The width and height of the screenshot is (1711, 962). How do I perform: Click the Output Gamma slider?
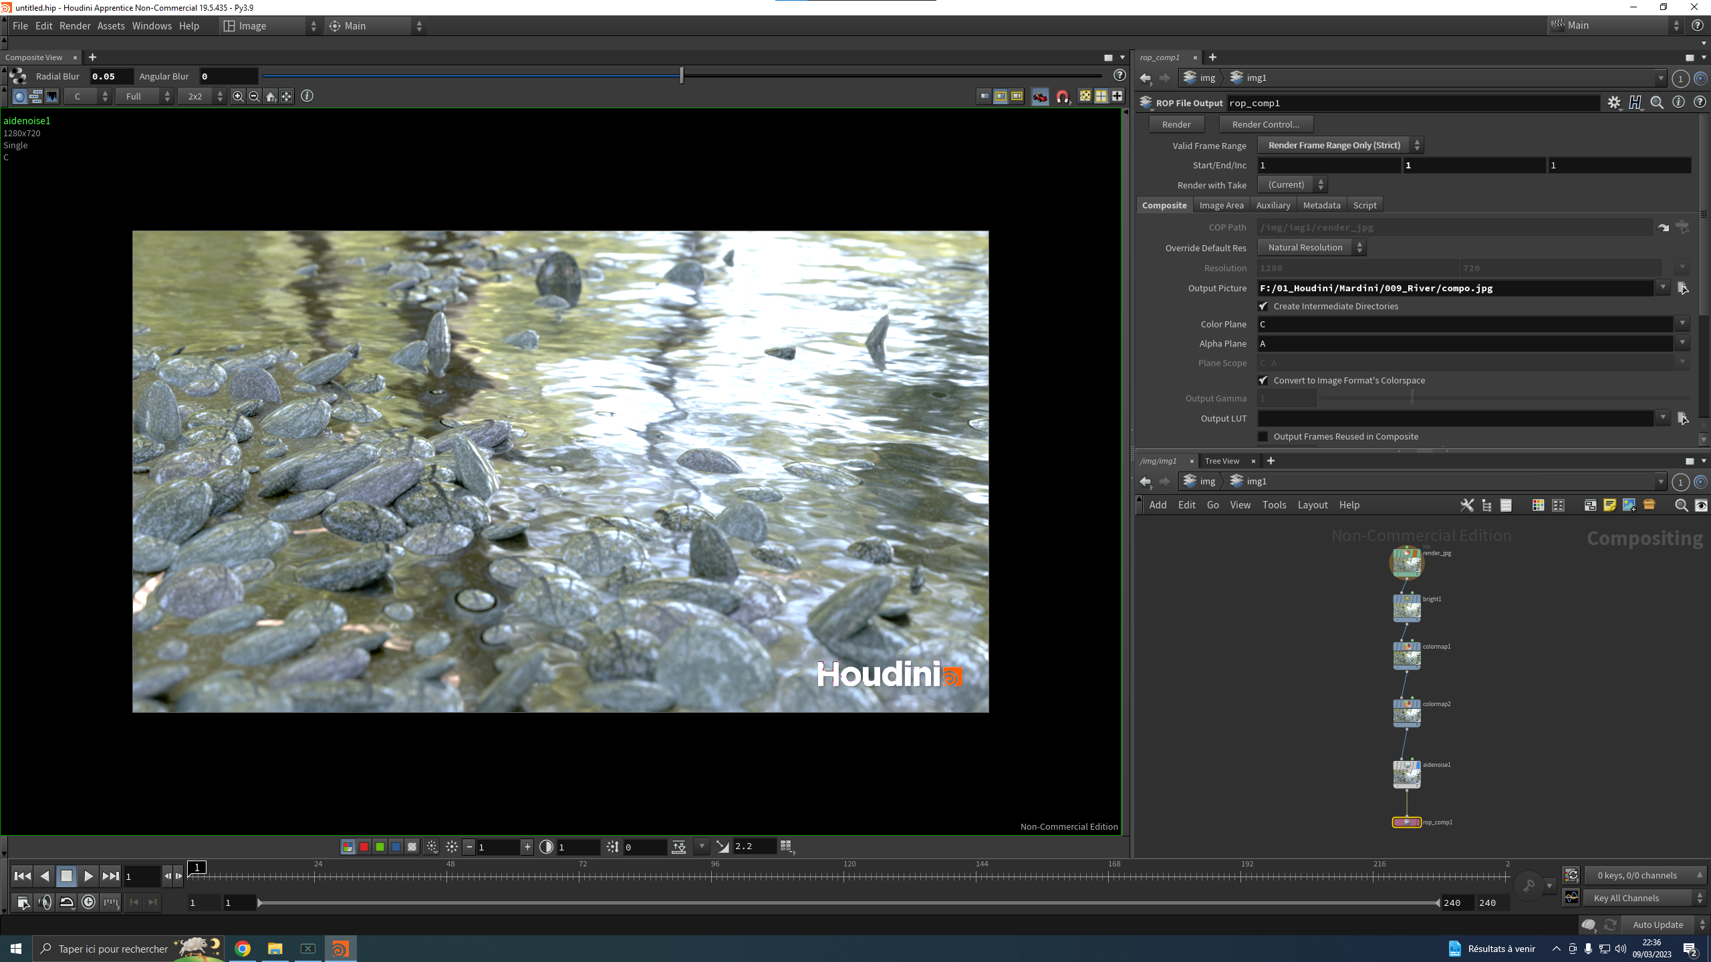click(x=1504, y=398)
